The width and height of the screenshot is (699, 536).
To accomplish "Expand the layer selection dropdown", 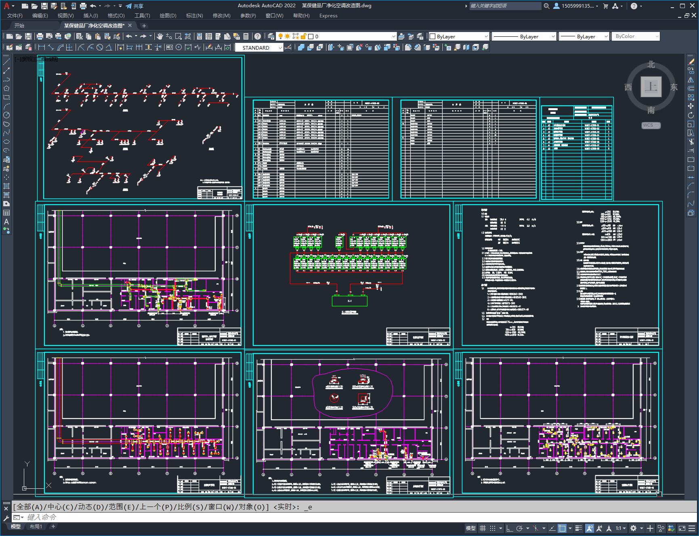I will point(352,36).
